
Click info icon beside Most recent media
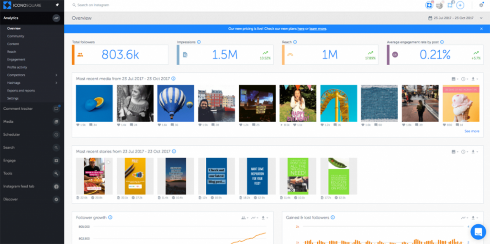pos(173,79)
